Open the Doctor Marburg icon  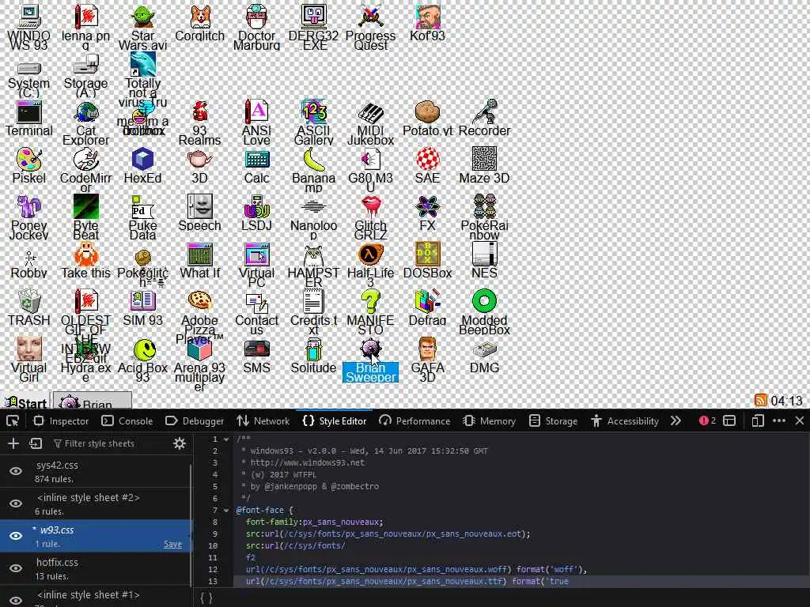point(257,27)
